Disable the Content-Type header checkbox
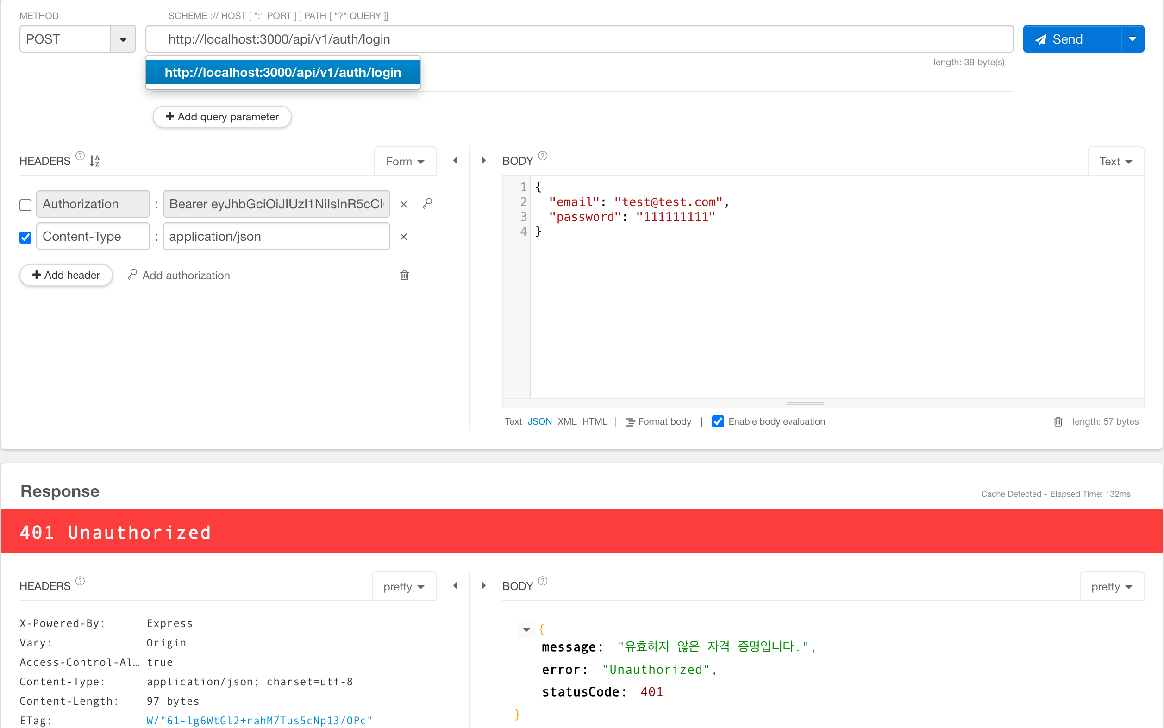This screenshot has width=1164, height=728. [25, 238]
